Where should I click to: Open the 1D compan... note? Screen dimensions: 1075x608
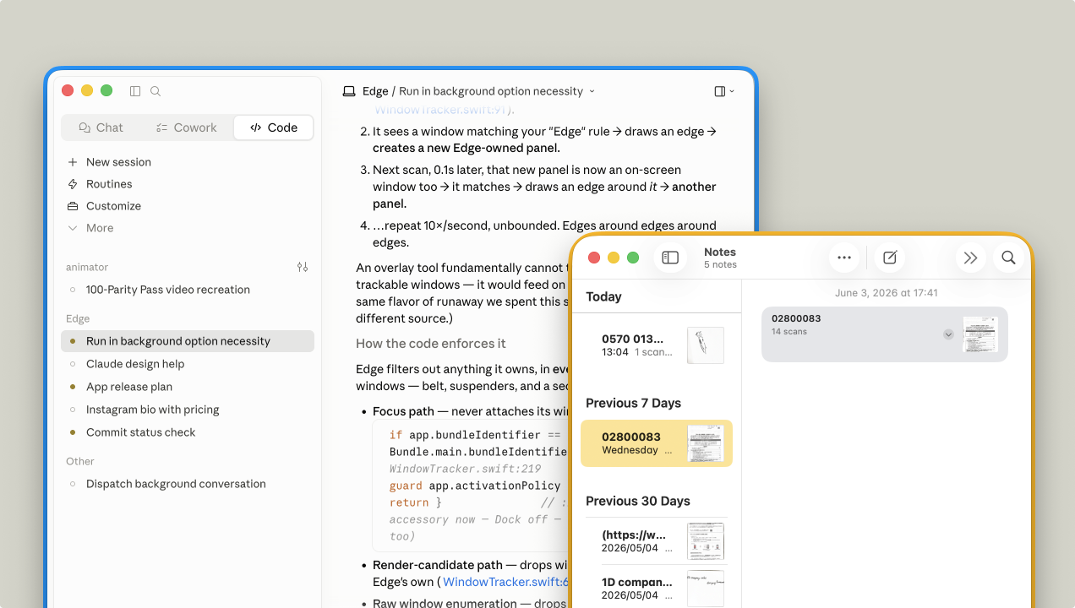657,589
